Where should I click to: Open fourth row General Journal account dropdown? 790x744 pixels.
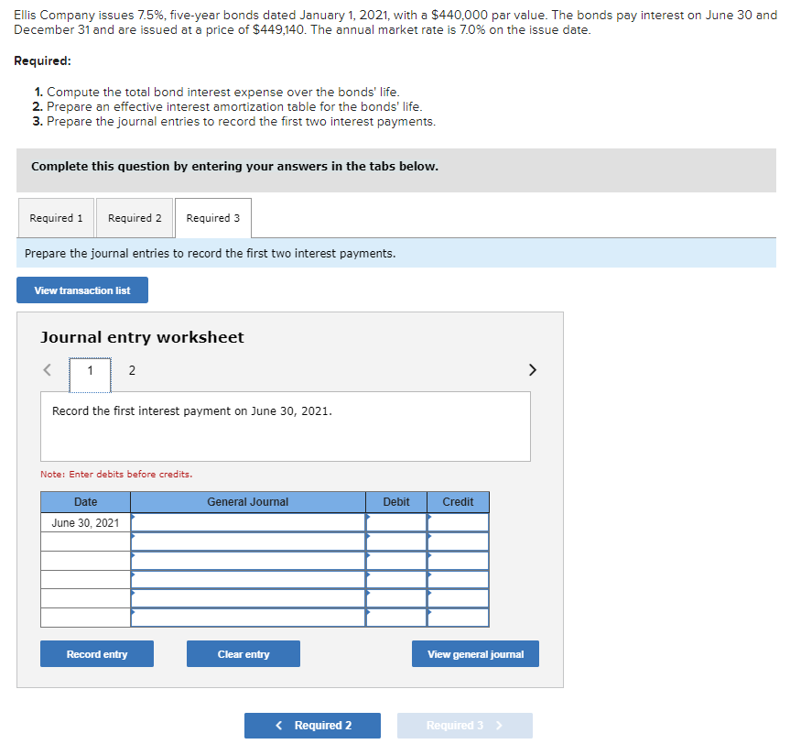[248, 580]
